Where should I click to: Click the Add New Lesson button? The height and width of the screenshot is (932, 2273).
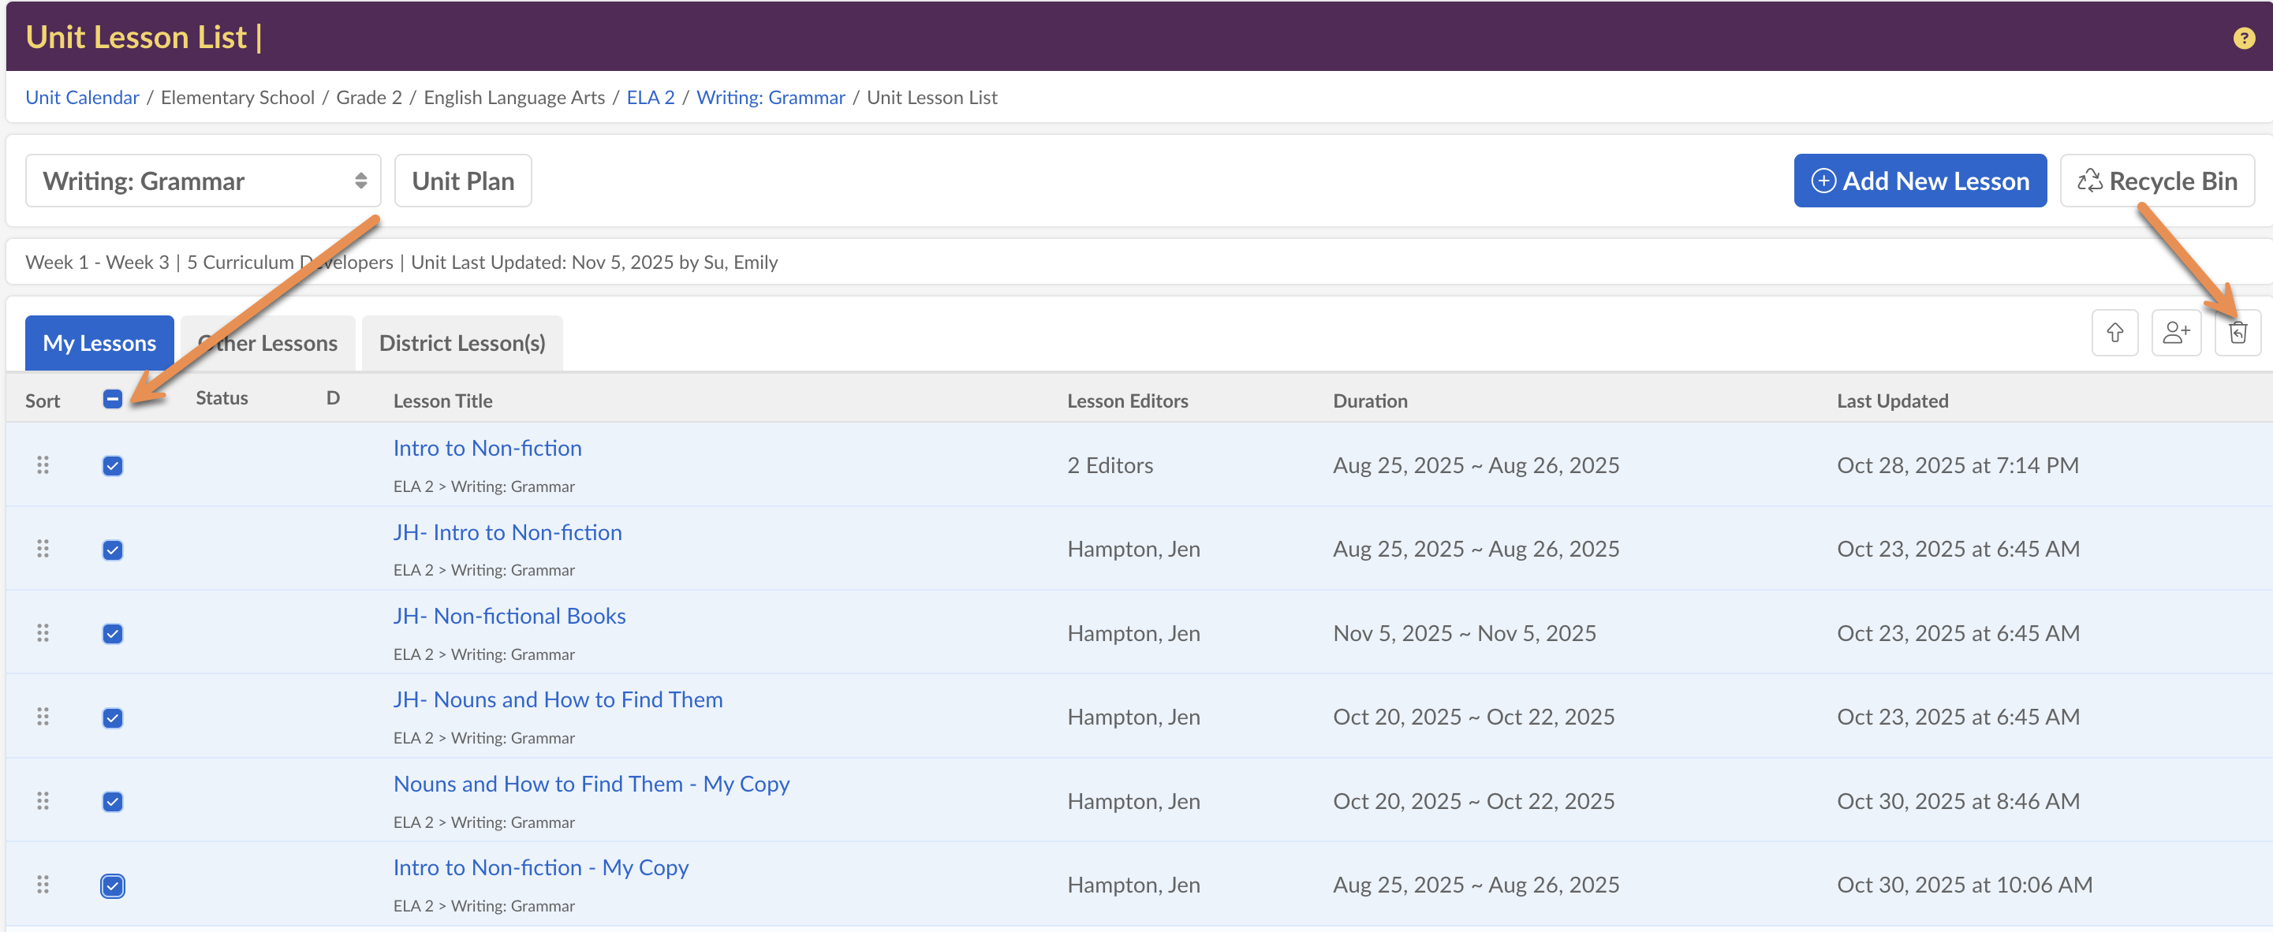pos(1919,181)
